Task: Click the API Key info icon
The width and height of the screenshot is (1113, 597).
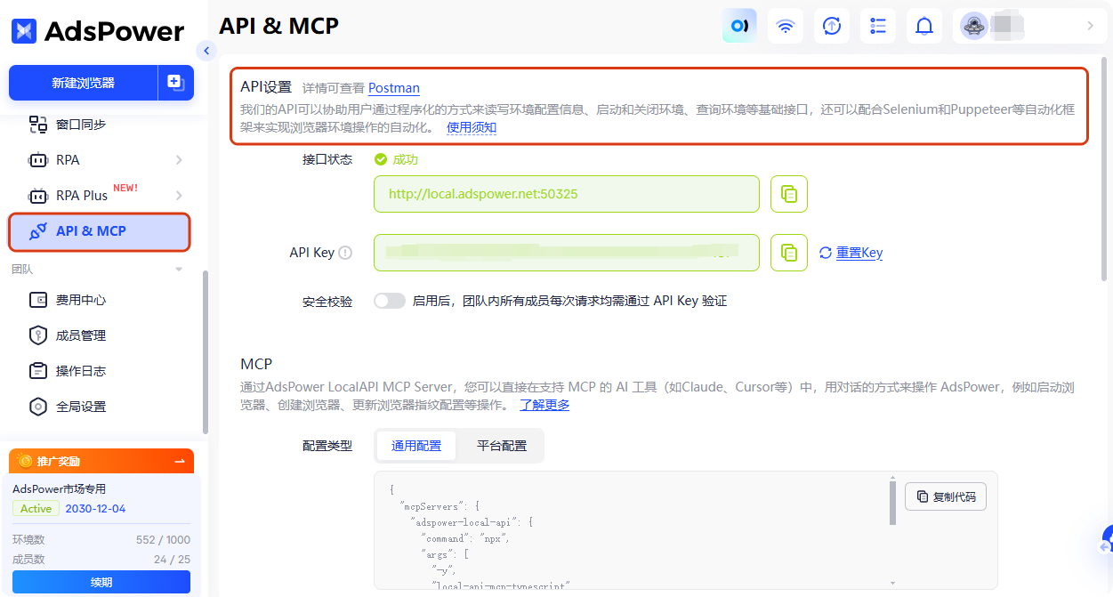Action: click(x=345, y=253)
